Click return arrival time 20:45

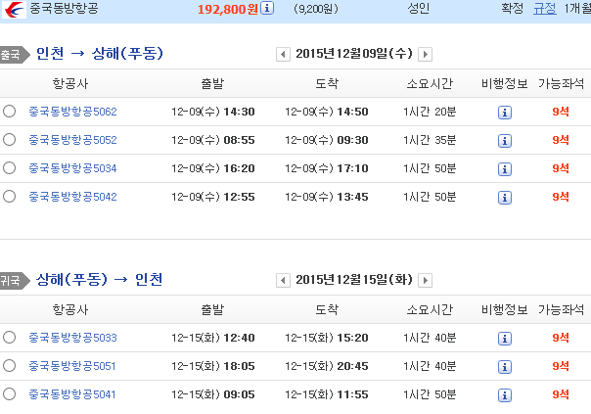click(x=352, y=366)
